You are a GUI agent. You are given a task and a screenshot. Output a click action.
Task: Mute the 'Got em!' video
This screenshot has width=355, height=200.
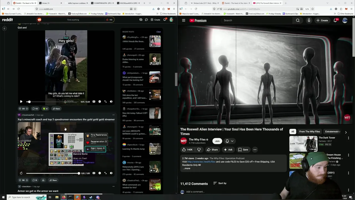(x=111, y=102)
